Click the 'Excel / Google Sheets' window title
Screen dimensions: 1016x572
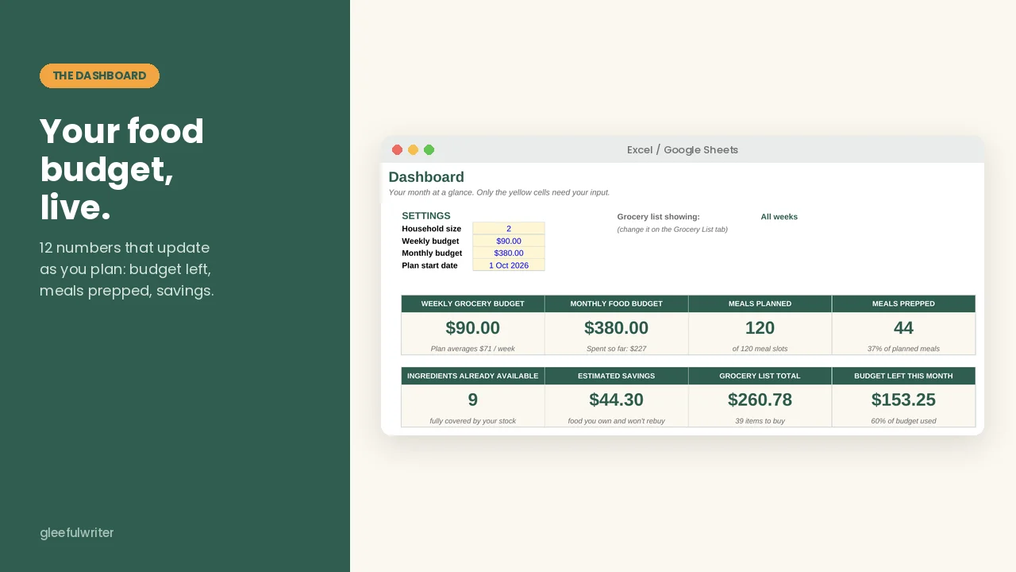click(x=683, y=150)
